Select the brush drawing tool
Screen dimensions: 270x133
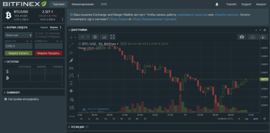(71, 60)
